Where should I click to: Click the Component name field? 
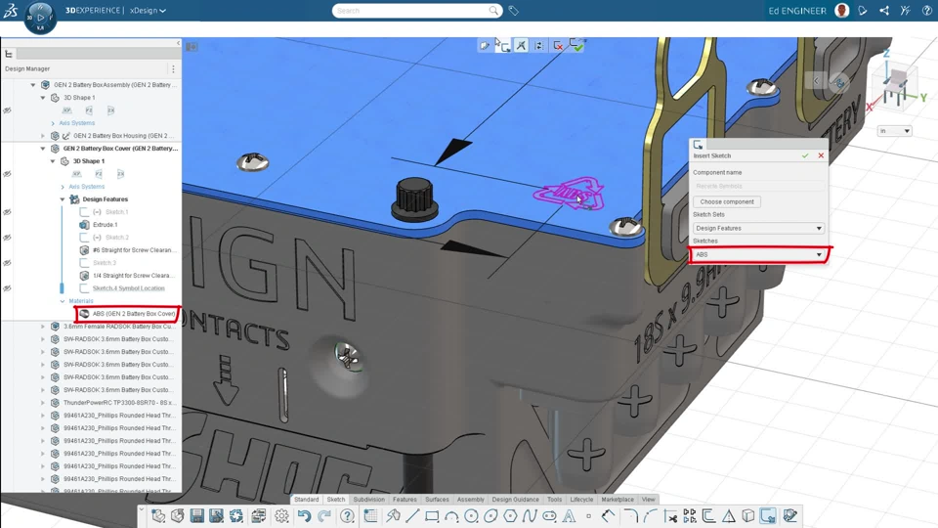(x=758, y=186)
